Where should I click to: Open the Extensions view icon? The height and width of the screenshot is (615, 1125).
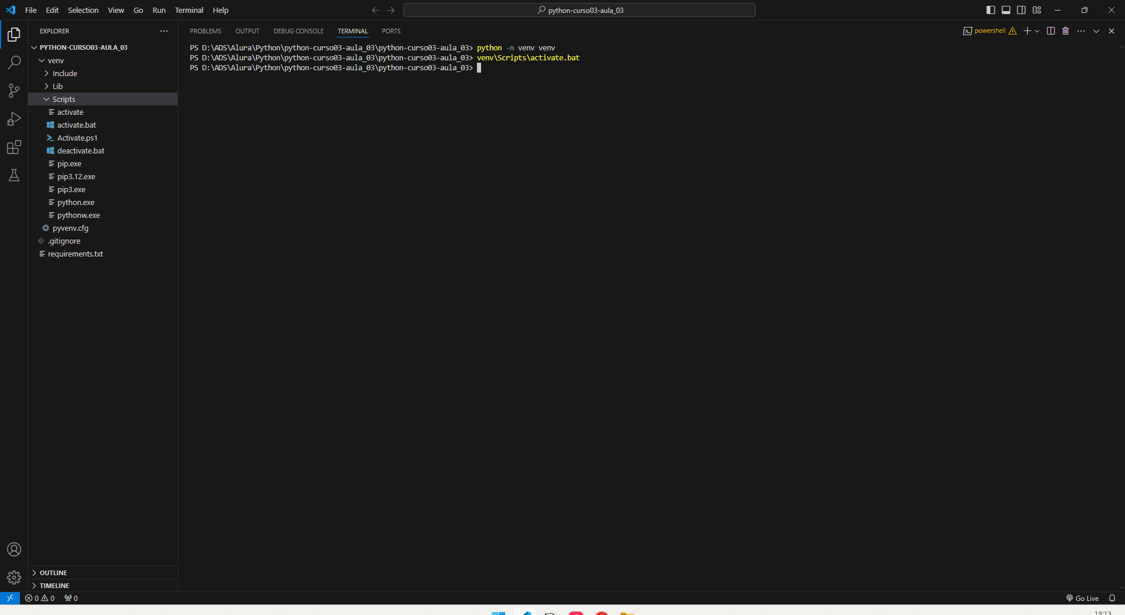tap(14, 147)
